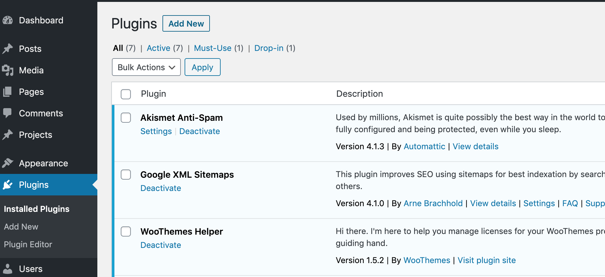Show only Drop-in plugins
The image size is (605, 277).
pyautogui.click(x=269, y=48)
